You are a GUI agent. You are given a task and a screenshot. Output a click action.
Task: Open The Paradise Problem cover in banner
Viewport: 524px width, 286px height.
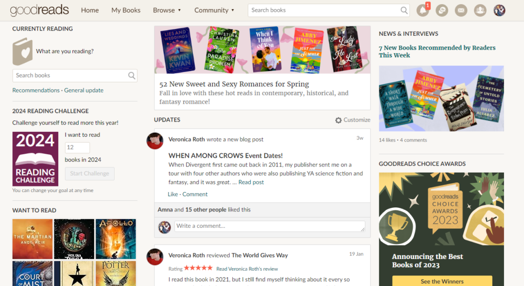[222, 50]
